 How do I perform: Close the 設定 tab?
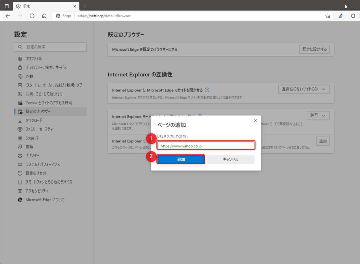coord(74,6)
